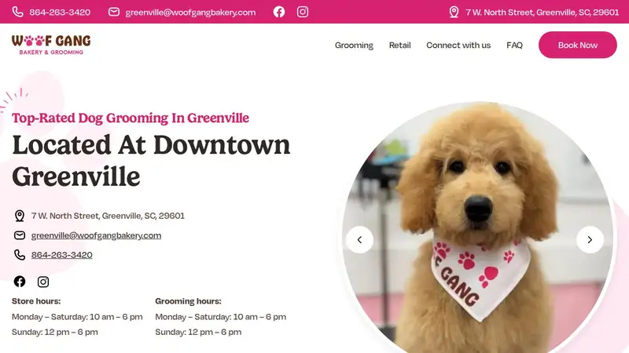
Task: Open the Grooming menu item
Action: [x=354, y=45]
